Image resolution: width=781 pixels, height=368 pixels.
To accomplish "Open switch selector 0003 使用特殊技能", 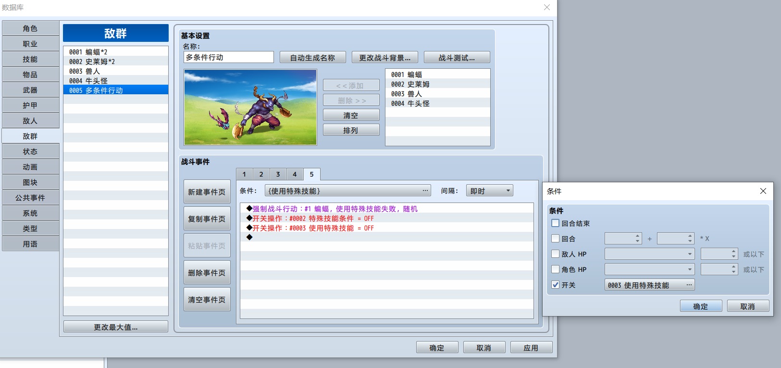I will pyautogui.click(x=649, y=285).
